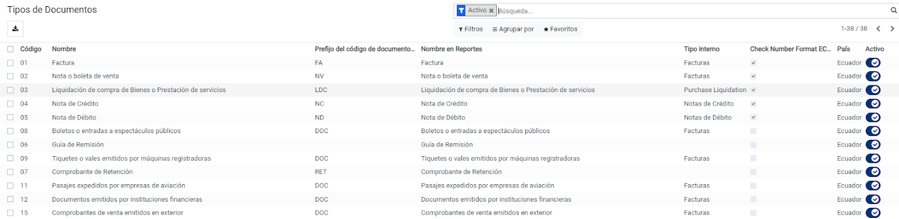This screenshot has width=899, height=219.
Task: Sort by País column header
Action: pos(843,49)
